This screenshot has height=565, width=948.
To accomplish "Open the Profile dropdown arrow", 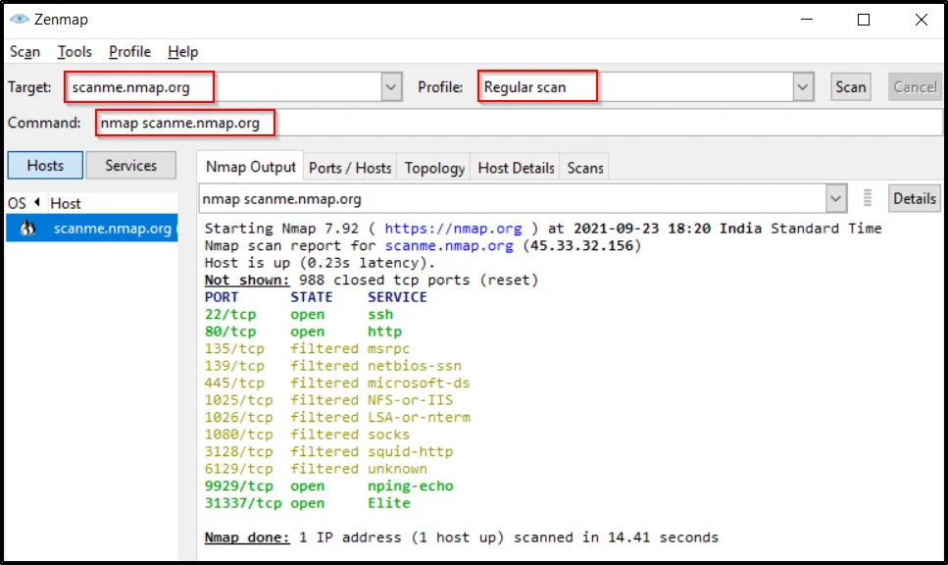I will pyautogui.click(x=803, y=87).
